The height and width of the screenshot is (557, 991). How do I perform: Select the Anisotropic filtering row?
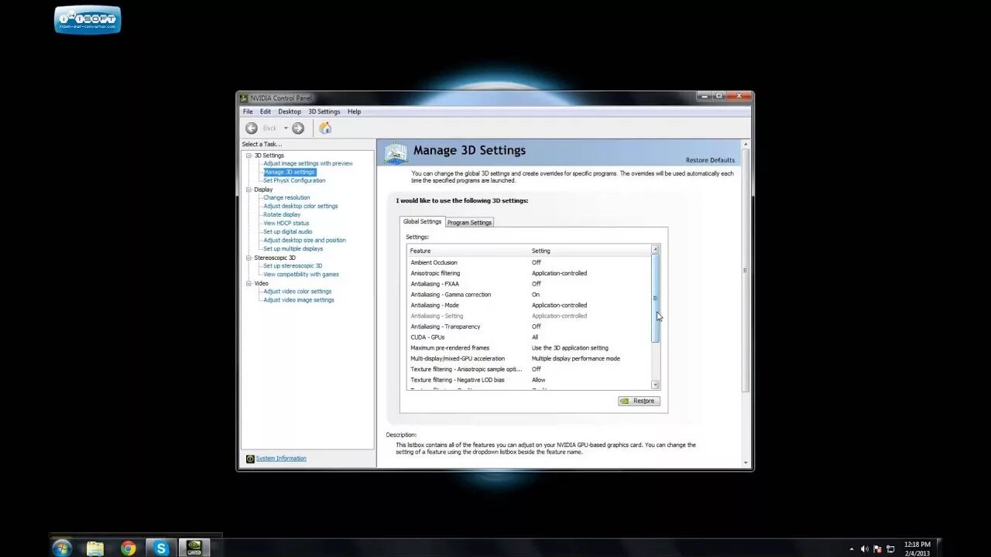point(530,273)
